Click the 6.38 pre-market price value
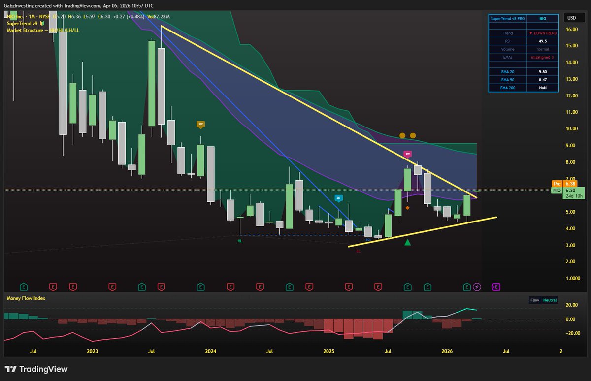Screen dimensions: 591x381 click(571, 184)
